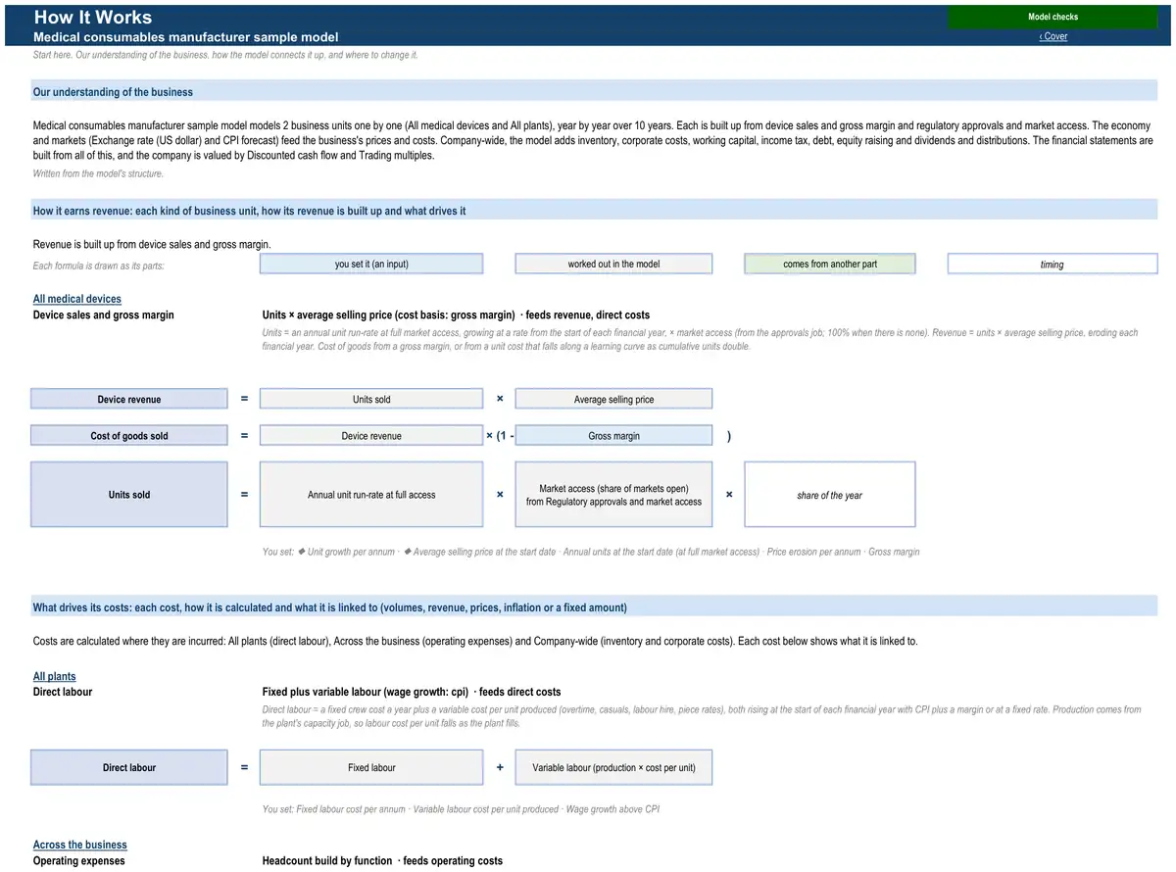Click the 'How it earns revenue' section header
This screenshot has height=872, width=1176.
(x=595, y=211)
